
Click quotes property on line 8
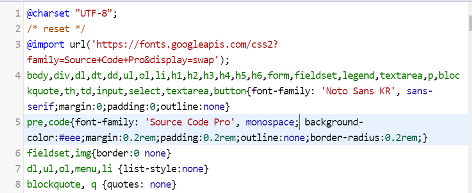(124, 184)
